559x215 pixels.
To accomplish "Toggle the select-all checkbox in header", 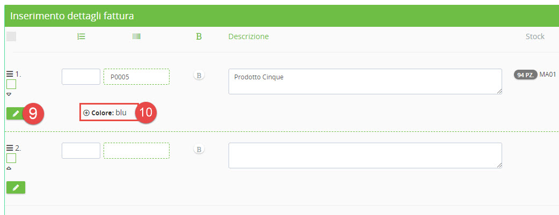I will point(11,36).
